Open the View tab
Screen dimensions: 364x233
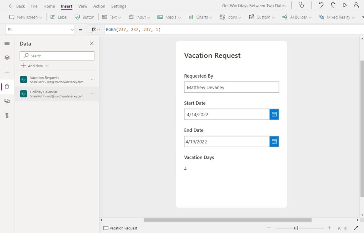click(82, 6)
